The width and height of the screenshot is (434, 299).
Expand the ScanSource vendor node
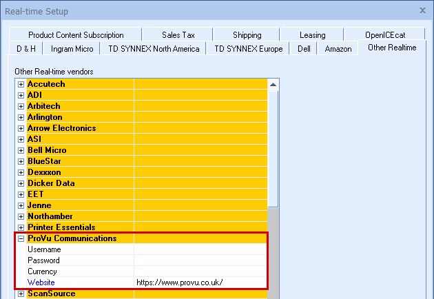[x=21, y=293]
